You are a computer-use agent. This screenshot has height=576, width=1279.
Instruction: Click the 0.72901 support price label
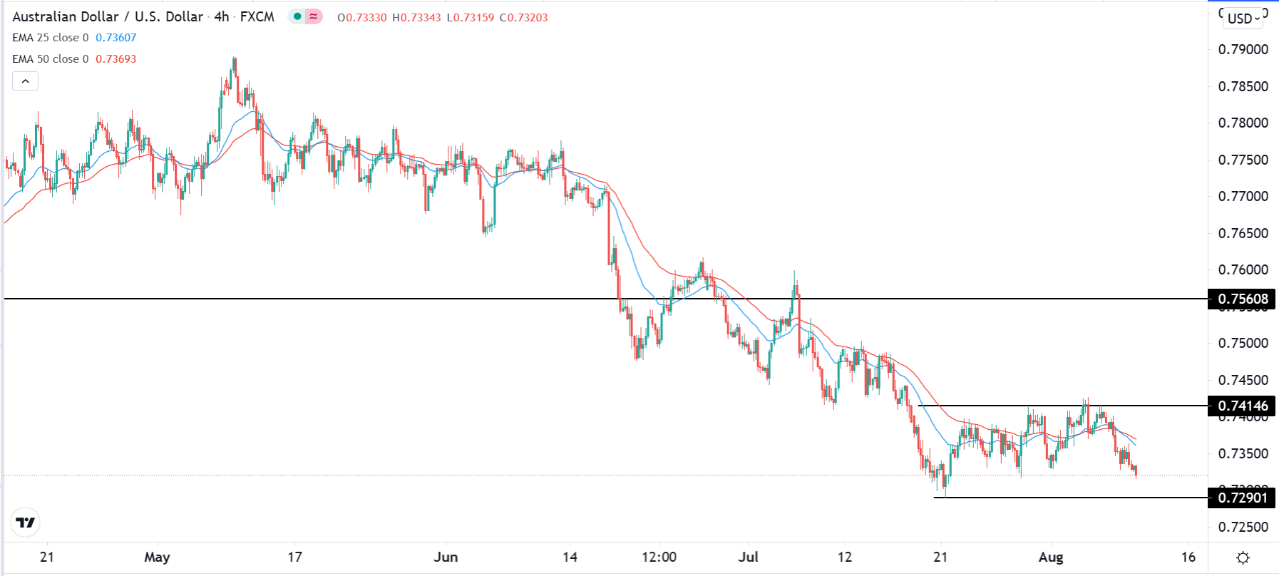click(1243, 498)
